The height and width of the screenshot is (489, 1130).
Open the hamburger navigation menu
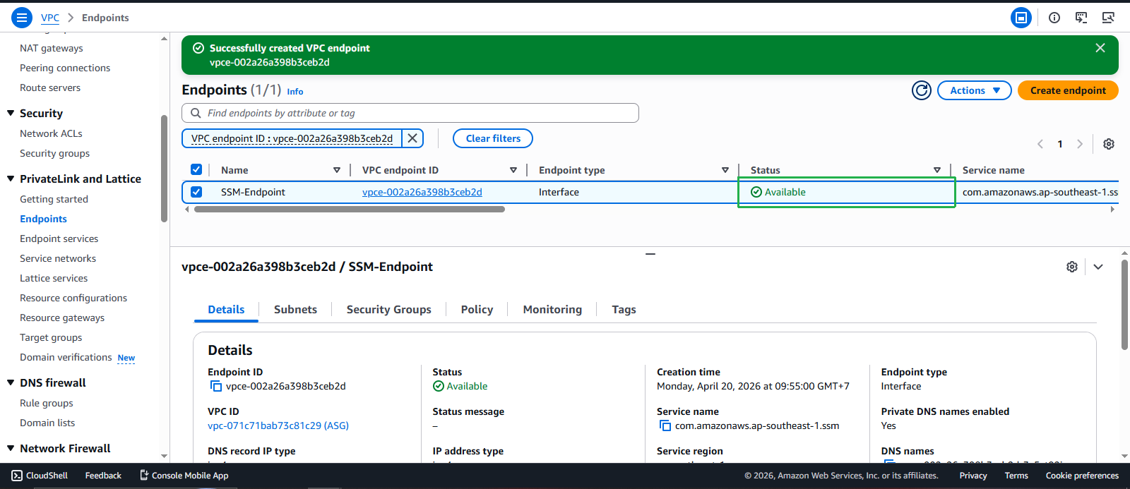coord(22,18)
